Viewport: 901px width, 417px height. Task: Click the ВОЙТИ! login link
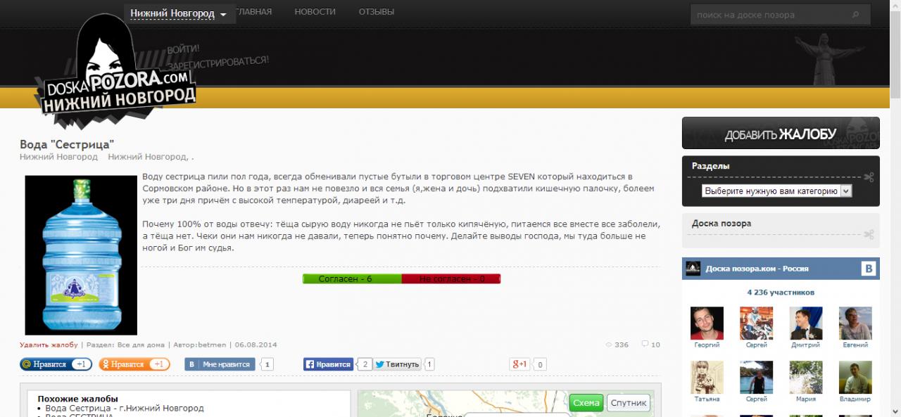pos(184,49)
